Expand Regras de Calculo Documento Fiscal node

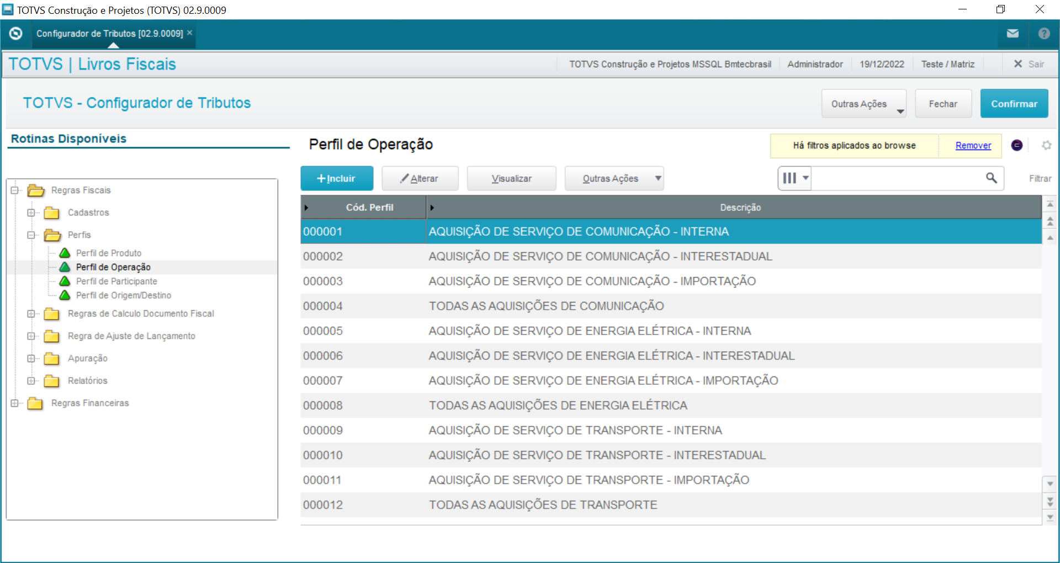coord(31,314)
